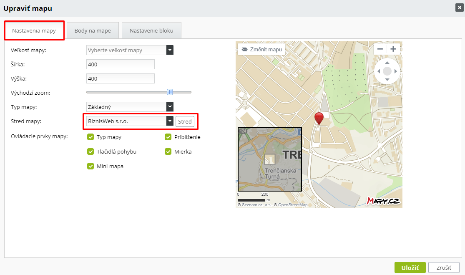
Task: Toggle the Mierka checkbox
Action: tap(168, 151)
